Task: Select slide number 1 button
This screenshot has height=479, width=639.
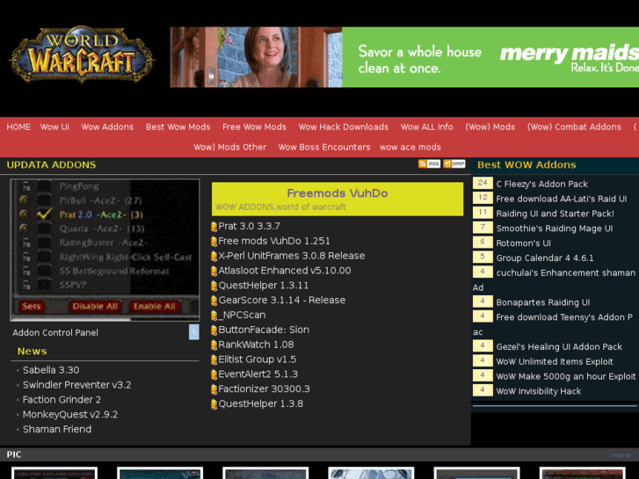Action: [x=194, y=332]
